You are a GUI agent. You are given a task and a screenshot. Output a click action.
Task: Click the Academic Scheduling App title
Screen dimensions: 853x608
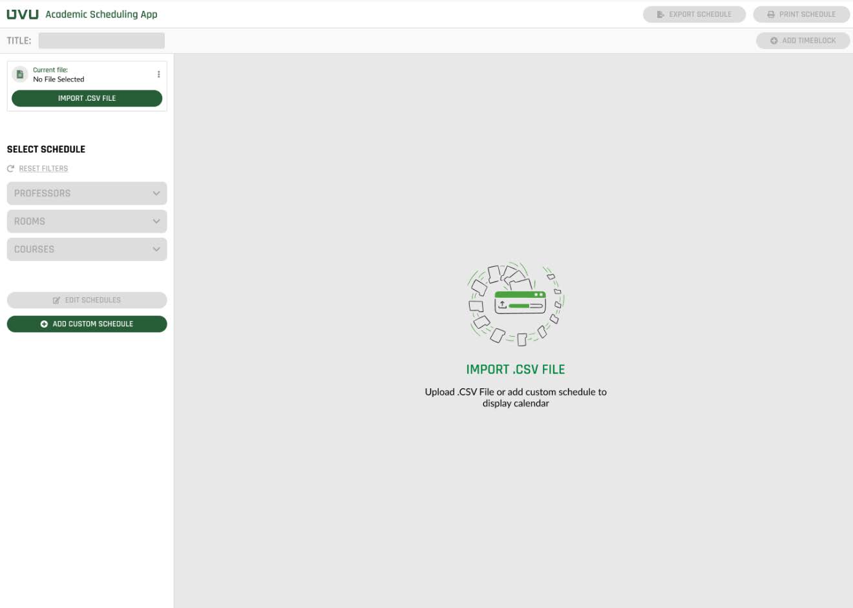tap(101, 14)
